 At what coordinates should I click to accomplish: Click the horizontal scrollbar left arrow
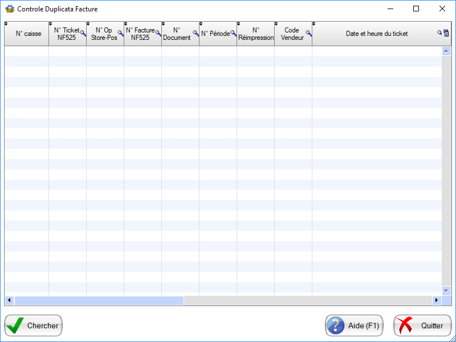pyautogui.click(x=9, y=300)
